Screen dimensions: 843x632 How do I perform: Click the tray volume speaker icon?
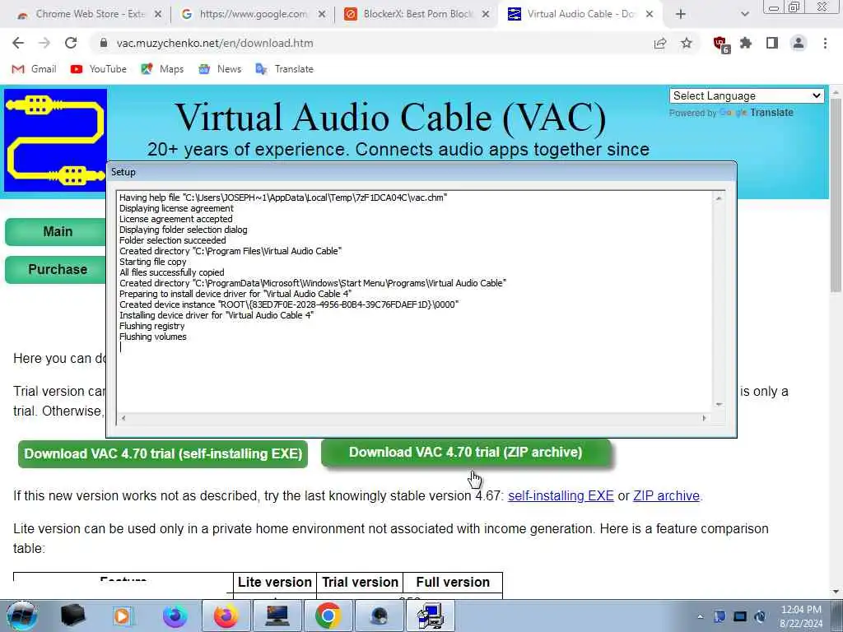point(760,616)
